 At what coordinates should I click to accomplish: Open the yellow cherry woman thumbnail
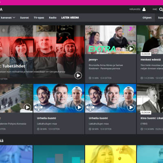(110, 154)
